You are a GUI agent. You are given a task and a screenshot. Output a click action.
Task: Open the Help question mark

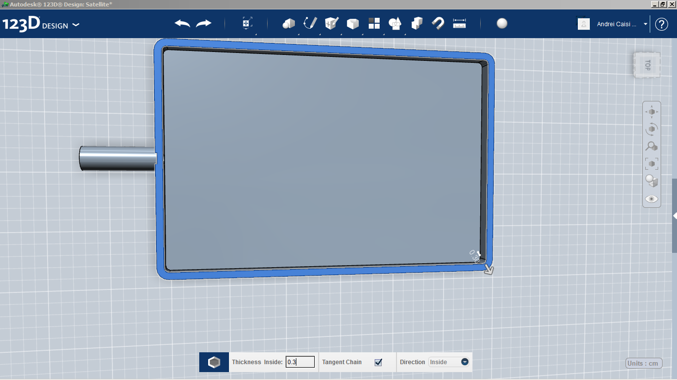[x=662, y=24]
